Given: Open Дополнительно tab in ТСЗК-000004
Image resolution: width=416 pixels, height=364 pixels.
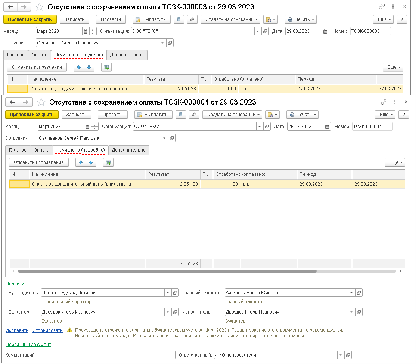Looking at the screenshot, I should pyautogui.click(x=129, y=150).
